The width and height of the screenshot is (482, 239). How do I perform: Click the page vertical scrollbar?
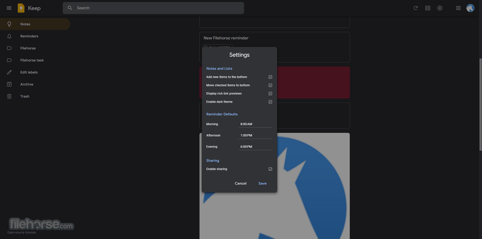point(481,105)
